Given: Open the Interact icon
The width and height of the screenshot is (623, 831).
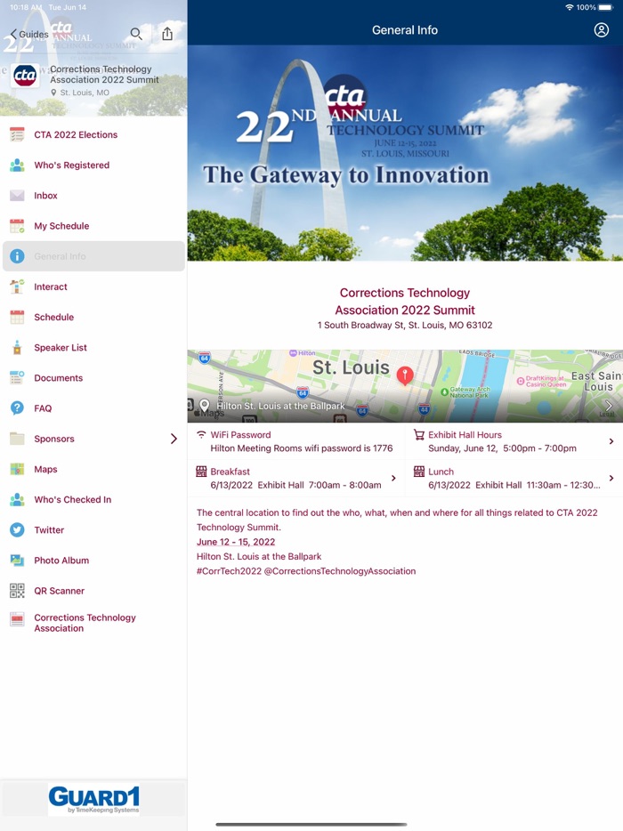Looking at the screenshot, I should click(x=17, y=286).
